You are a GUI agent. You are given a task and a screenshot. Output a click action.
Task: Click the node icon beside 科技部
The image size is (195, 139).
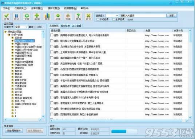tap(12, 71)
